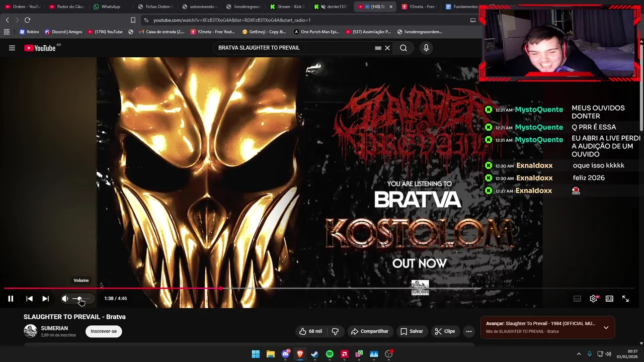The height and width of the screenshot is (362, 644).
Task: Open Steam from the taskbar
Action: (x=315, y=354)
